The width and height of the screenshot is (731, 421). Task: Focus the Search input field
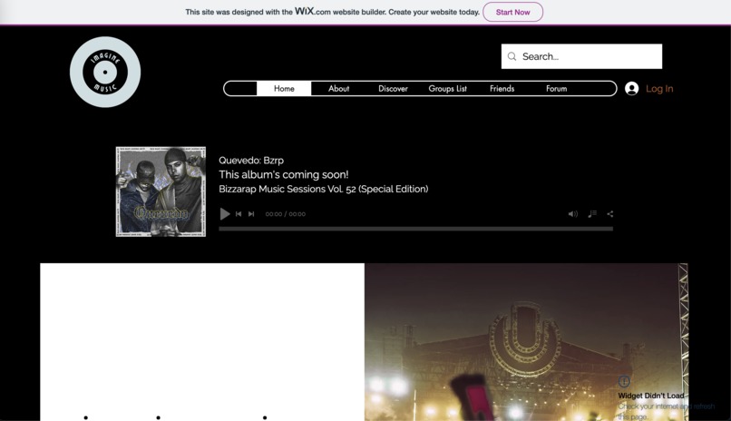pyautogui.click(x=581, y=56)
